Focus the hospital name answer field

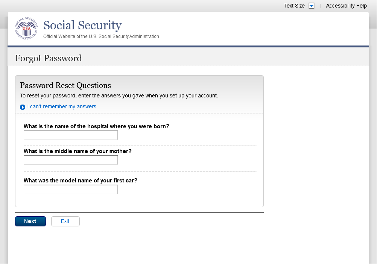71,135
